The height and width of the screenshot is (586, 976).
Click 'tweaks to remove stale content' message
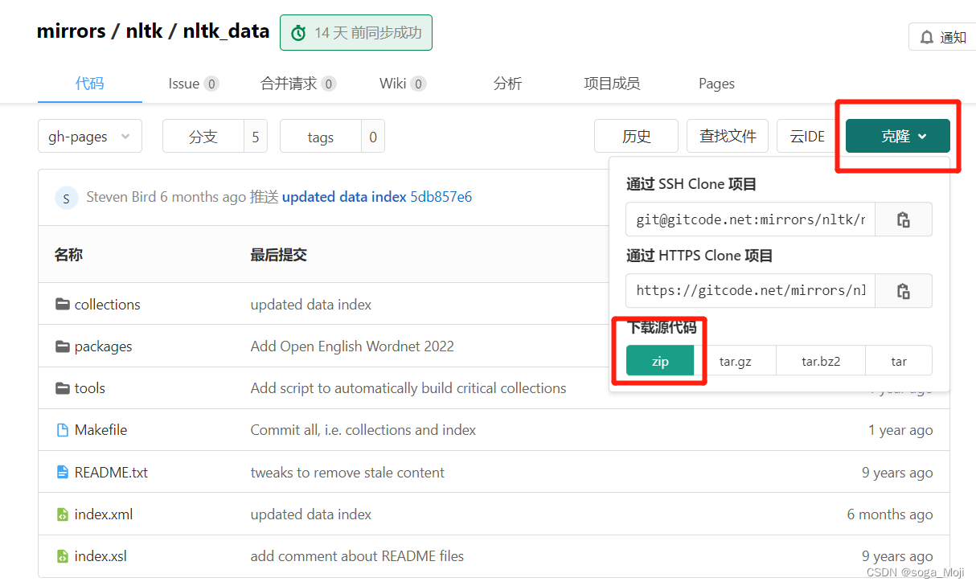point(347,472)
